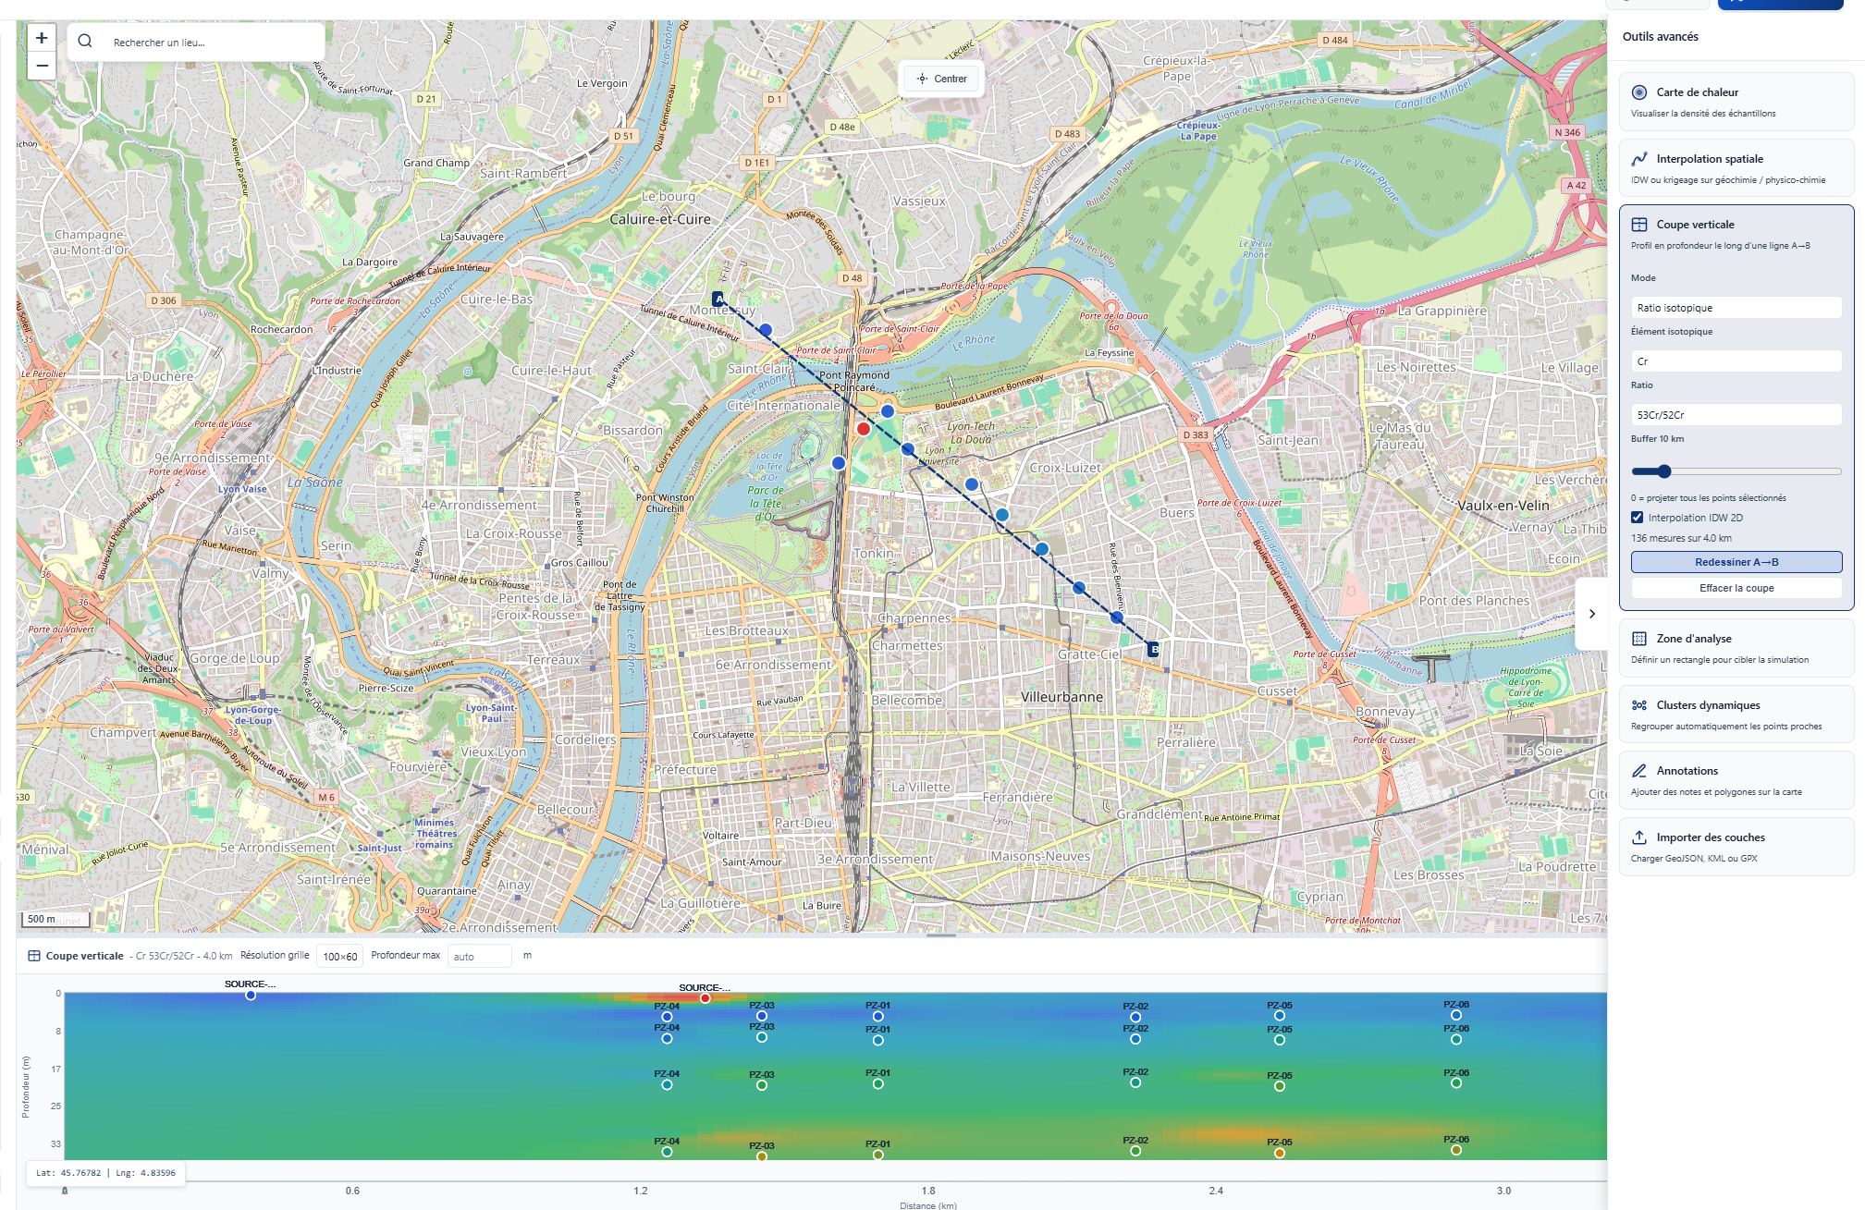This screenshot has width=1865, height=1210.
Task: Collapse the side panel with the chevron arrow
Action: (x=1591, y=614)
